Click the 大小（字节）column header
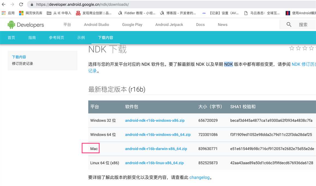The height and width of the screenshot is (186, 316). [210, 107]
